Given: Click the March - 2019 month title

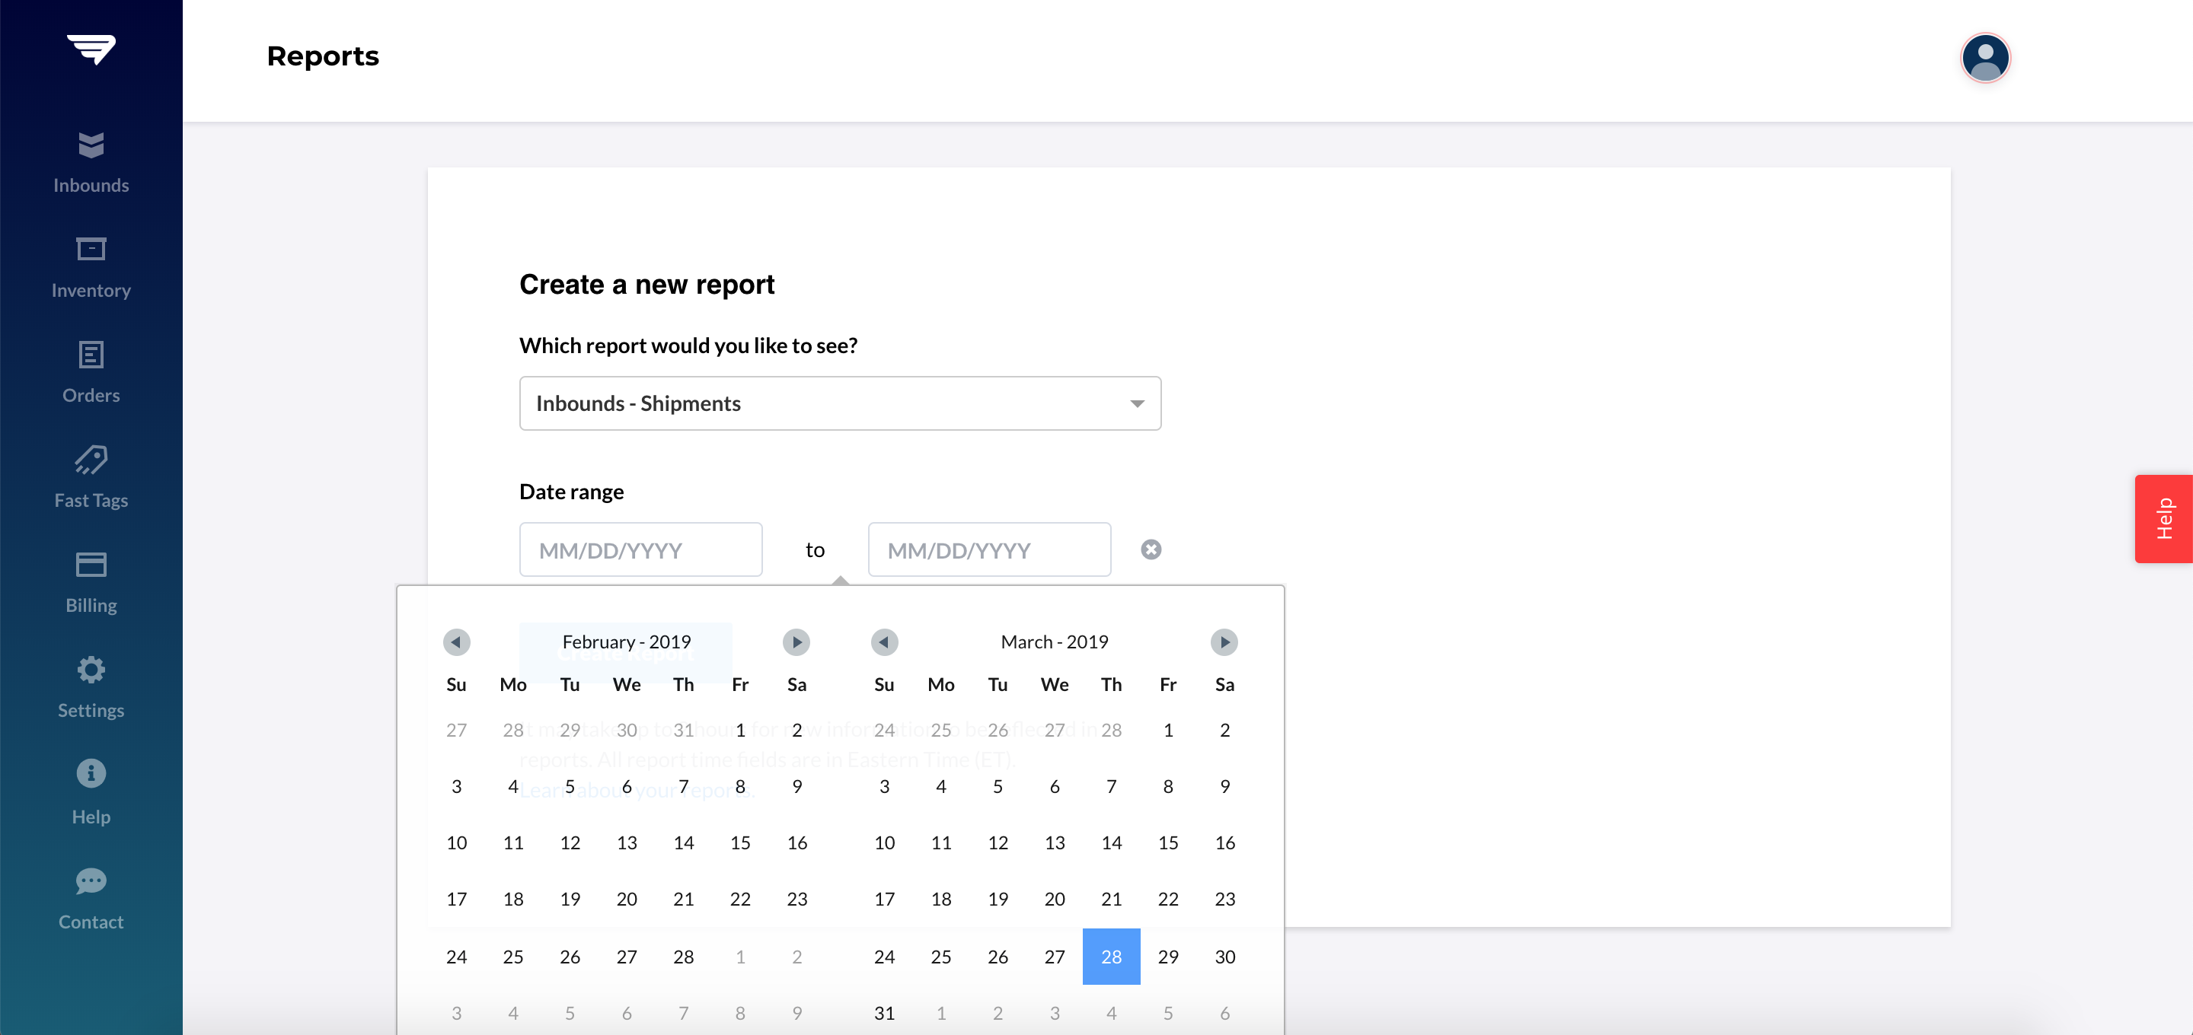Looking at the screenshot, I should click(1055, 642).
